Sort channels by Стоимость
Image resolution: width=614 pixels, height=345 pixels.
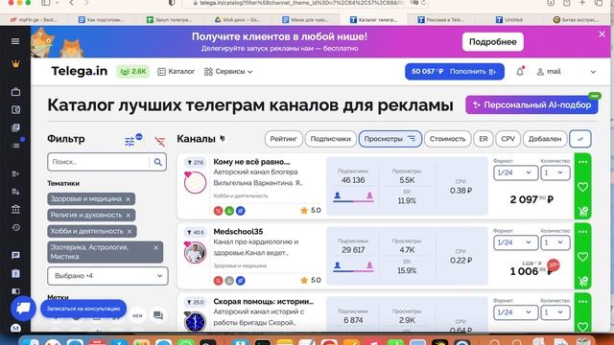(448, 139)
